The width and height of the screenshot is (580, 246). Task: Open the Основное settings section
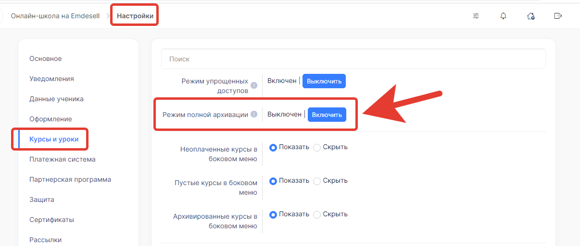click(x=46, y=59)
